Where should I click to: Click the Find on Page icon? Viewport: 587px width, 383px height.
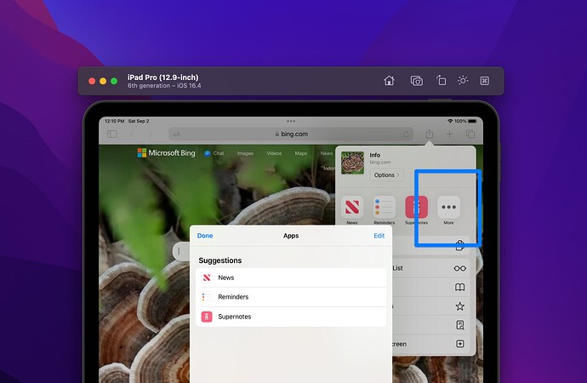[459, 325]
